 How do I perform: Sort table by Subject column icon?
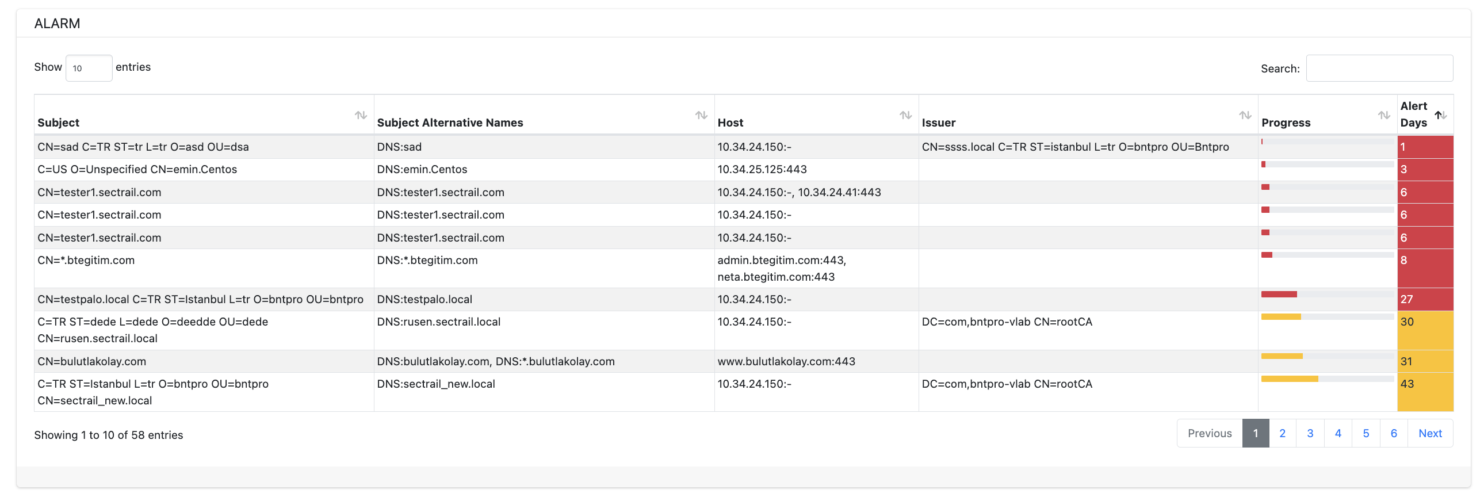pos(361,115)
